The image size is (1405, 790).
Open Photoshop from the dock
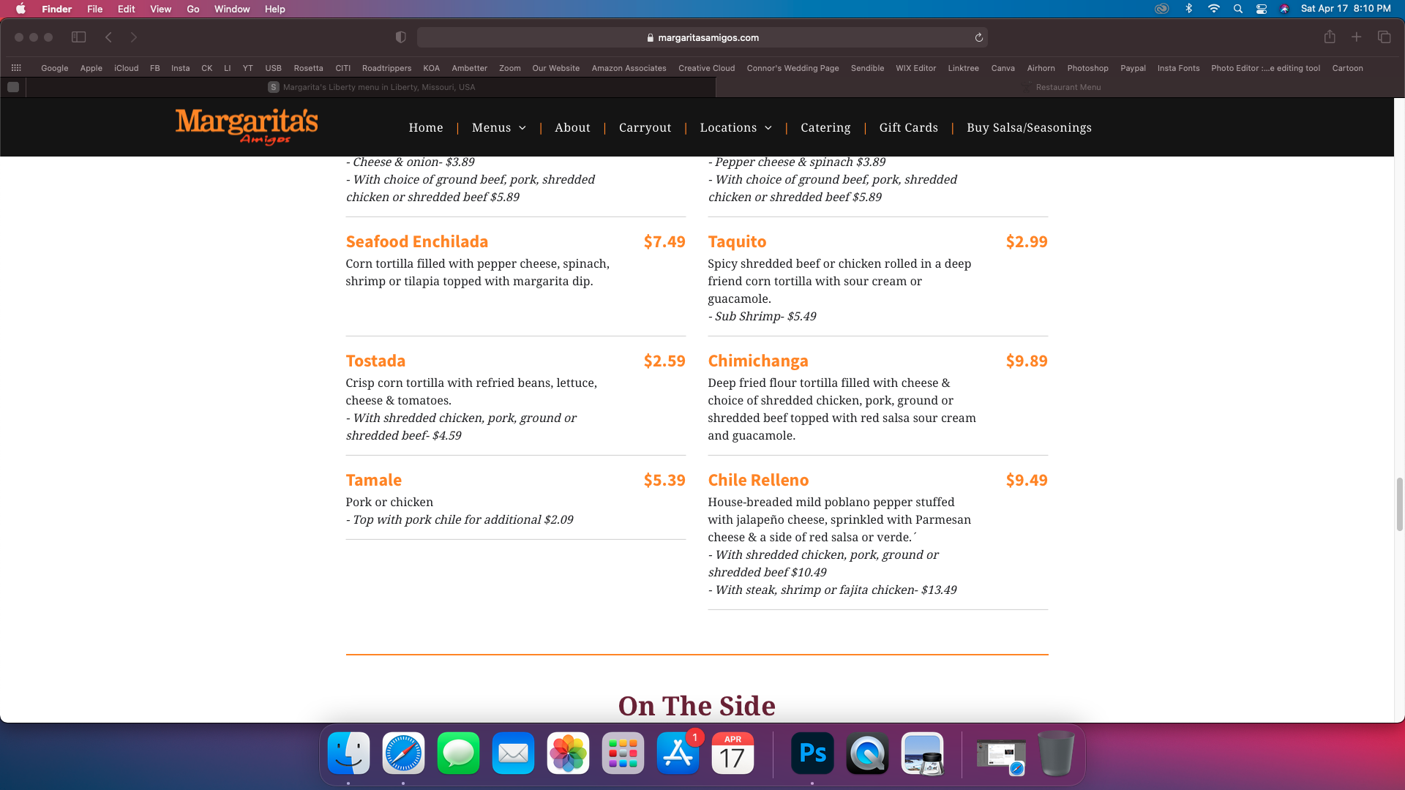[x=812, y=753]
